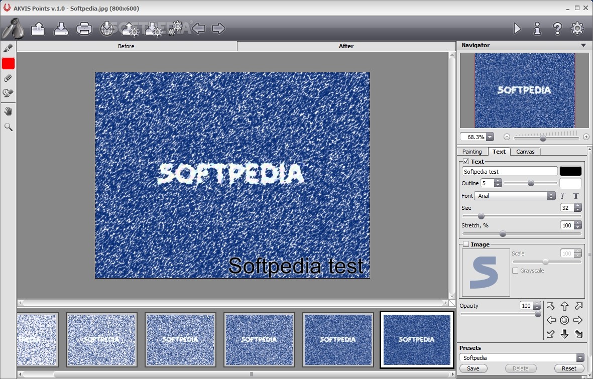593x379 pixels.
Task: Save presets with the download gear icon
Action: [153, 30]
